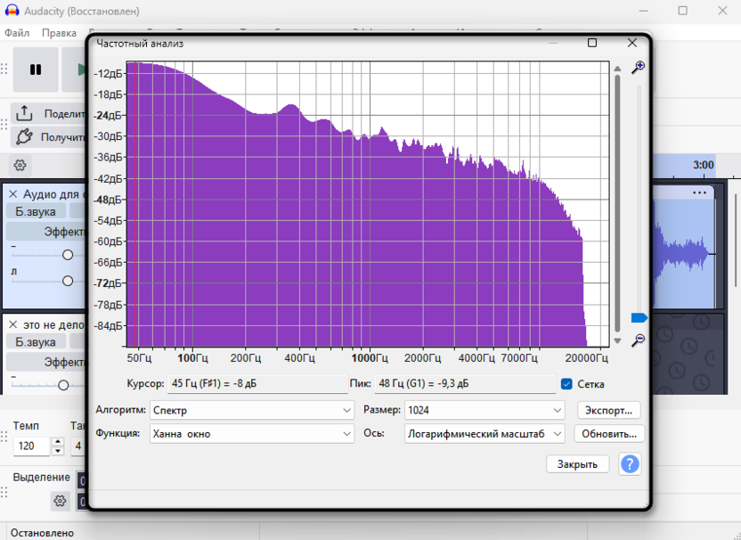The image size is (741, 540).
Task: Open the Функция Ханна окно dropdown
Action: [x=252, y=434]
